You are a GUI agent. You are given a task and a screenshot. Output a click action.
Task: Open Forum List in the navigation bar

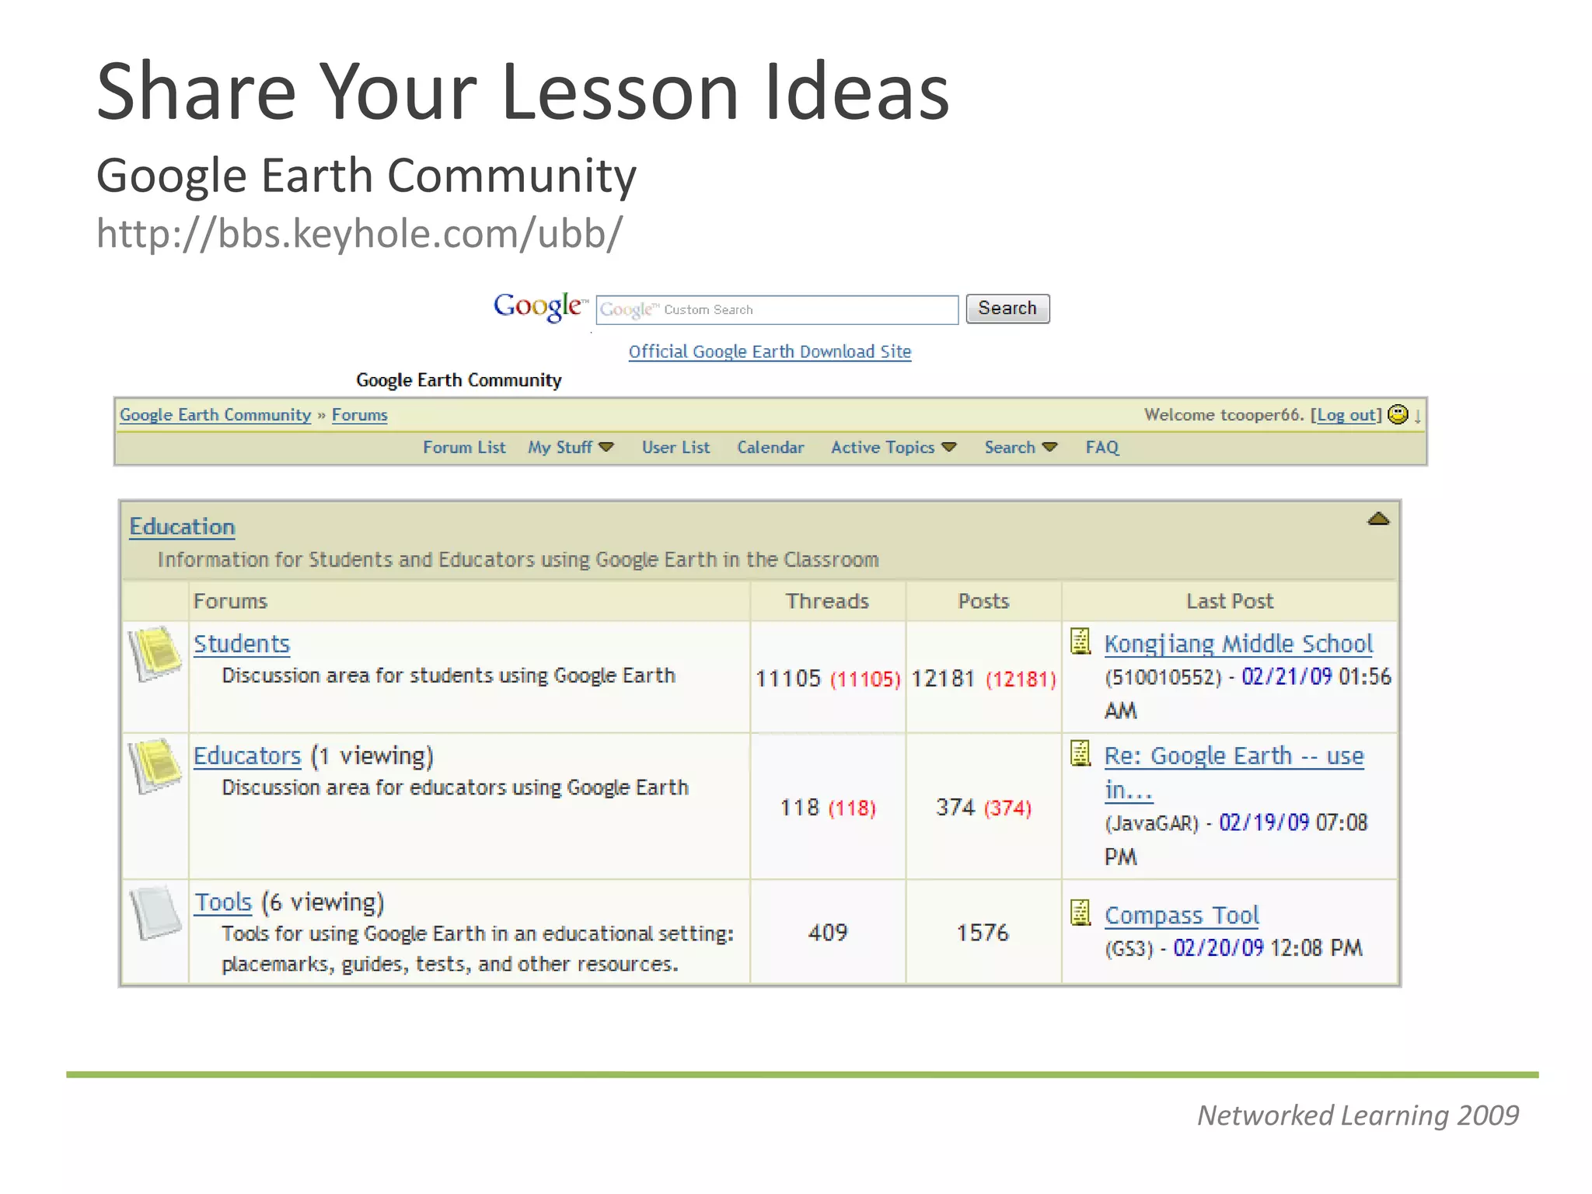[464, 448]
